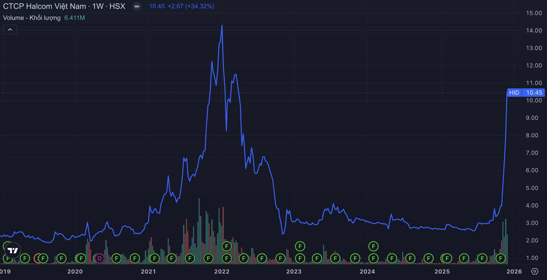Click the CTCP Halcom Việt Nam symbol title
Image resolution: width=547 pixels, height=280 pixels.
click(x=44, y=6)
